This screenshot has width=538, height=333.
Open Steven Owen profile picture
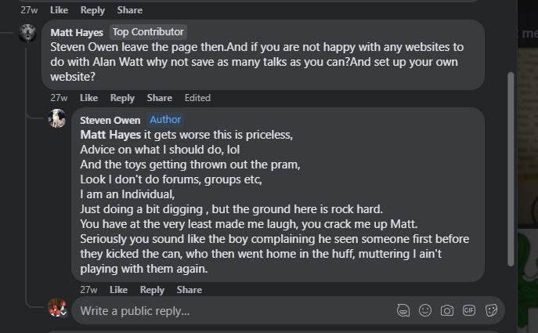57,118
